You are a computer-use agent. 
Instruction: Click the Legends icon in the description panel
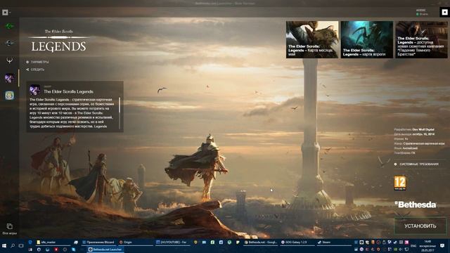coord(34,90)
